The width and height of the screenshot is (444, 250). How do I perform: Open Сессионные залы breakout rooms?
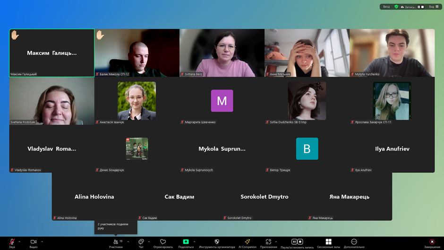328,242
